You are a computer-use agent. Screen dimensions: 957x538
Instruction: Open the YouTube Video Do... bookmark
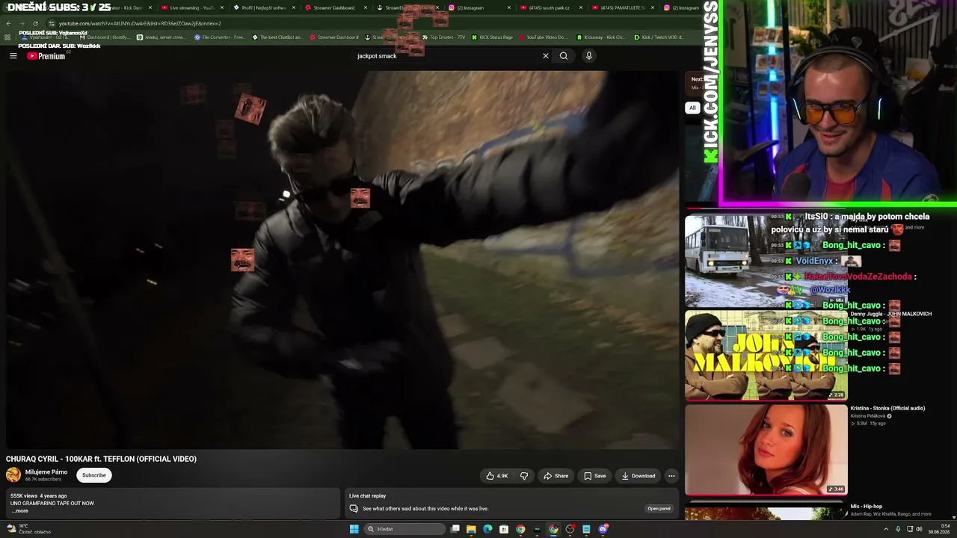click(544, 37)
